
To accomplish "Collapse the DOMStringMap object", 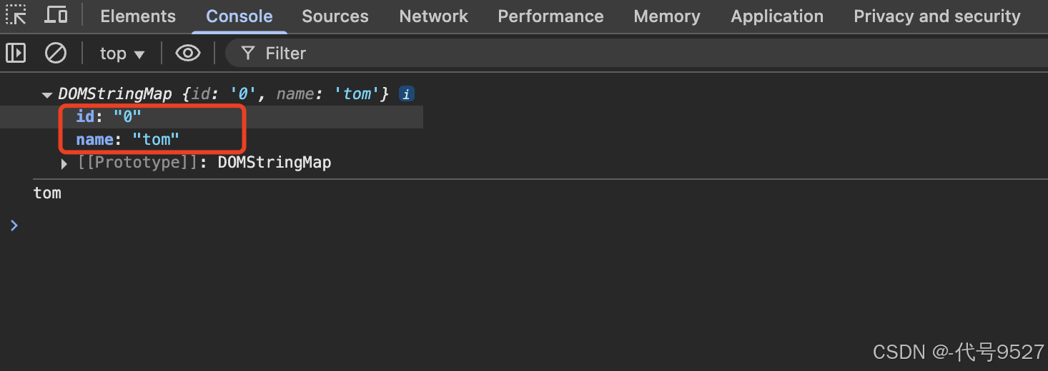I will [x=47, y=94].
